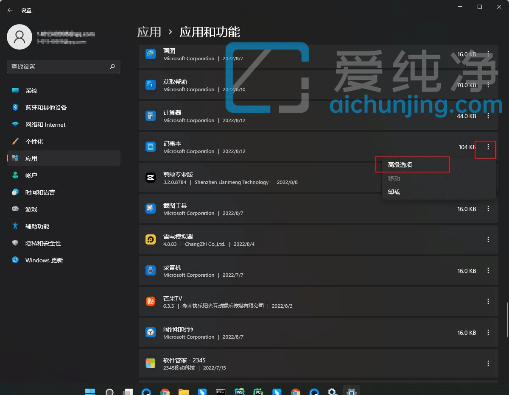
Task: Open WebStorm from the taskbar
Action: click(x=240, y=390)
